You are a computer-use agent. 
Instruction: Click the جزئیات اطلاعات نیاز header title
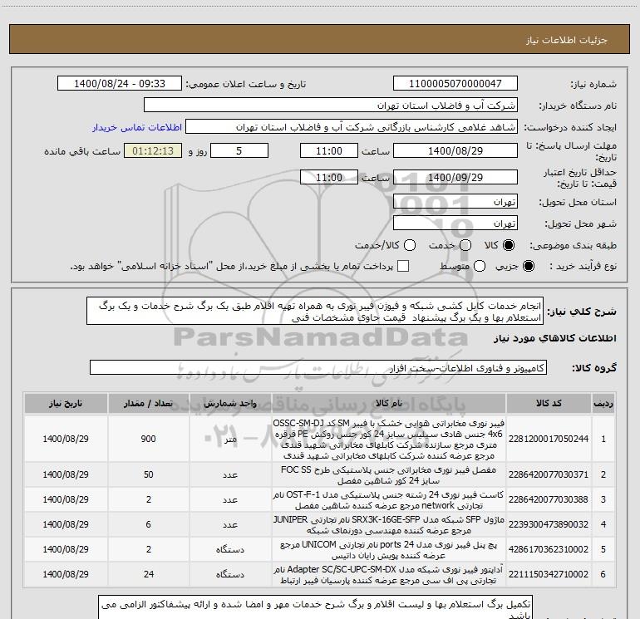tap(567, 40)
